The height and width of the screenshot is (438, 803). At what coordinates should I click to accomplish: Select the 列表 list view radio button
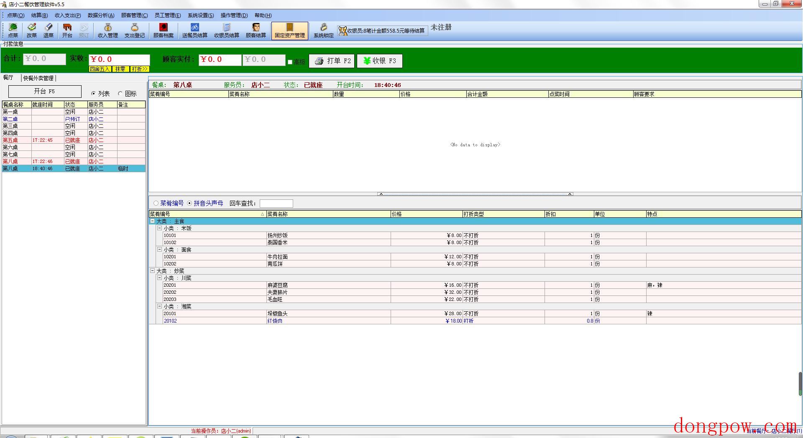click(93, 94)
